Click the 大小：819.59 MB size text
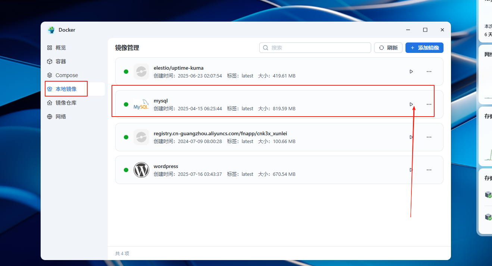Screen dimensions: 492x266 click(x=277, y=109)
